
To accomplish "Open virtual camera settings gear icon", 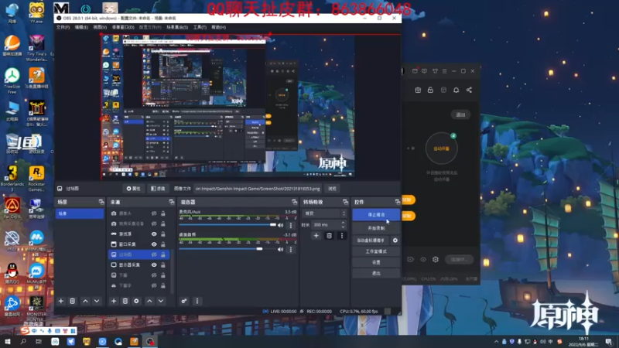I will coord(395,241).
